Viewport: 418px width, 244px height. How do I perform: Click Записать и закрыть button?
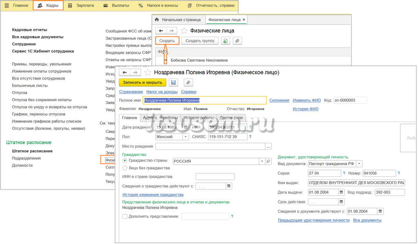[142, 82]
